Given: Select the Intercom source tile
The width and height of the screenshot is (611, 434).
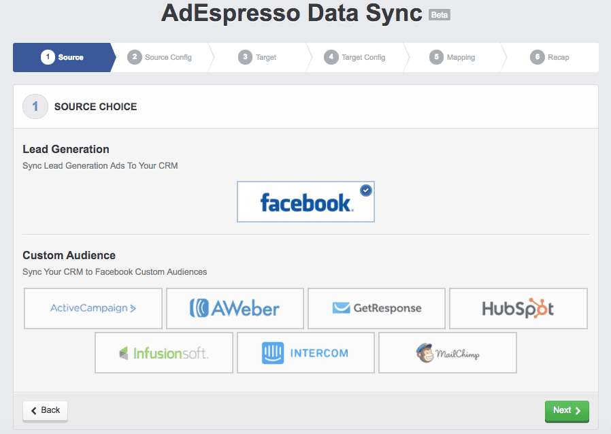Looking at the screenshot, I should pos(305,352).
